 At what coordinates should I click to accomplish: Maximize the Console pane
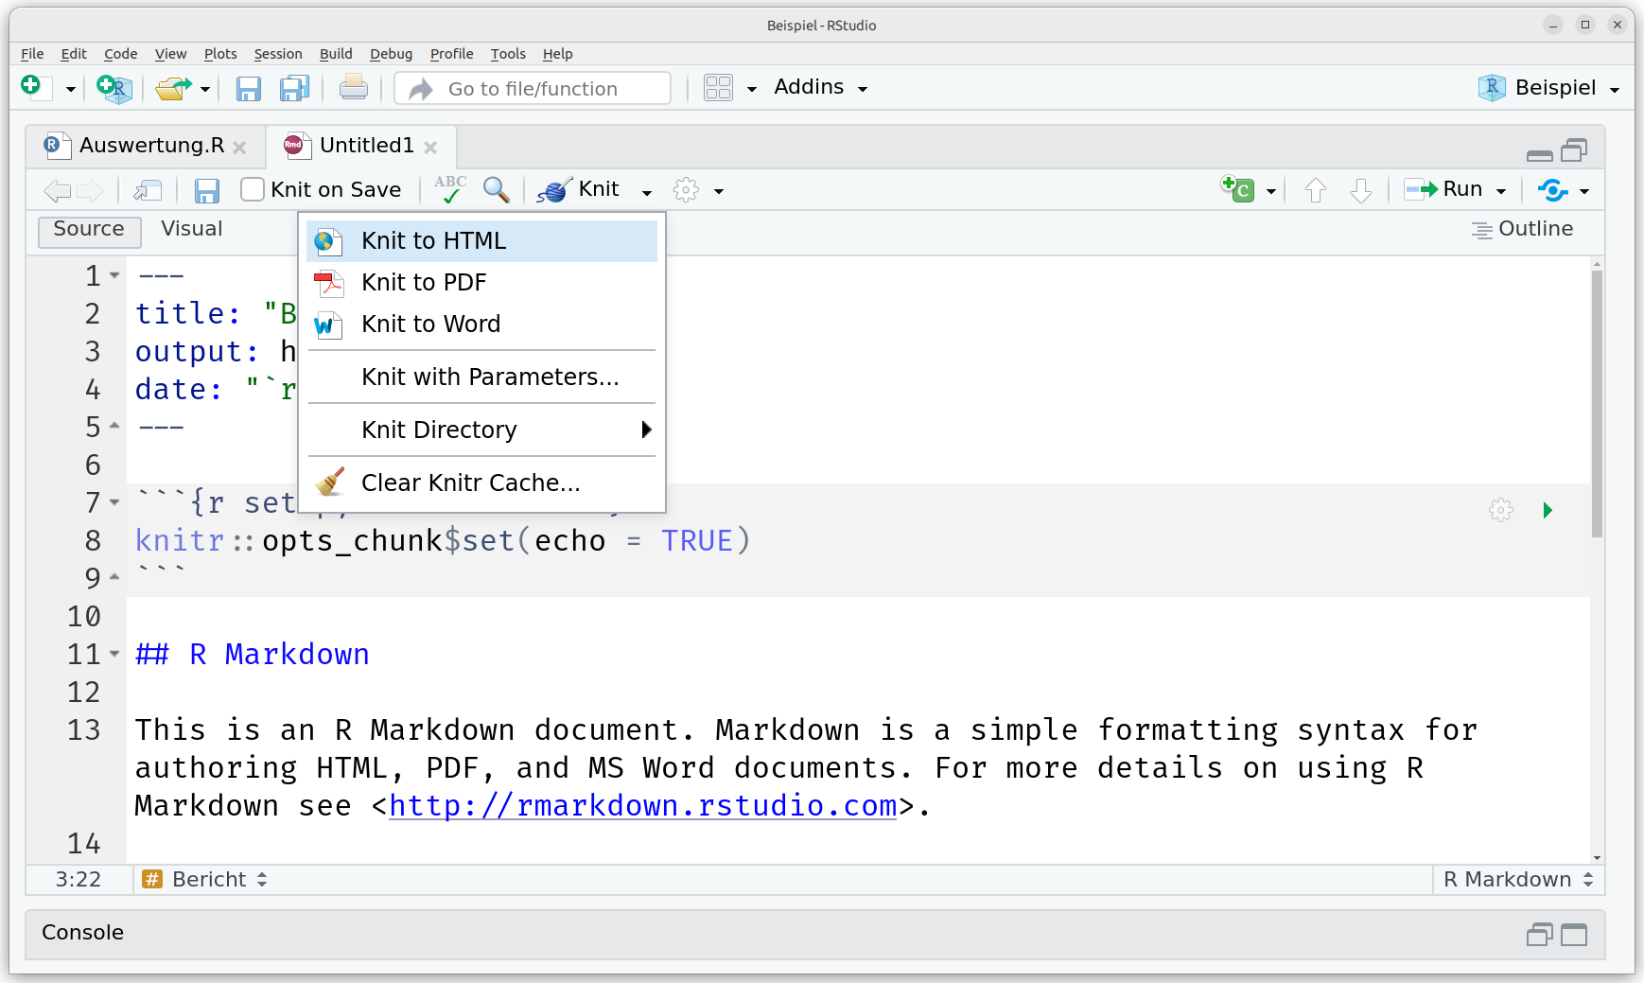[1575, 935]
